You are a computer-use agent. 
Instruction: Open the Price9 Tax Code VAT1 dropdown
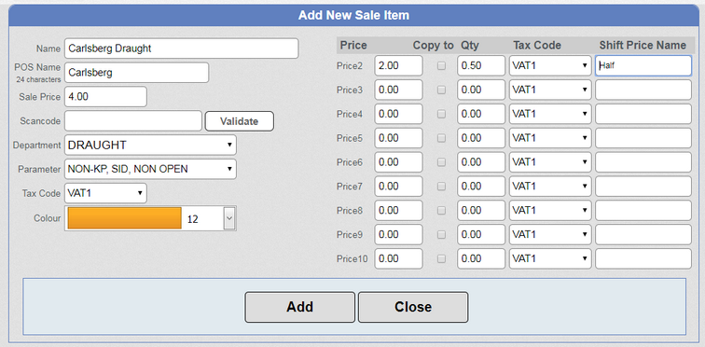coord(550,235)
